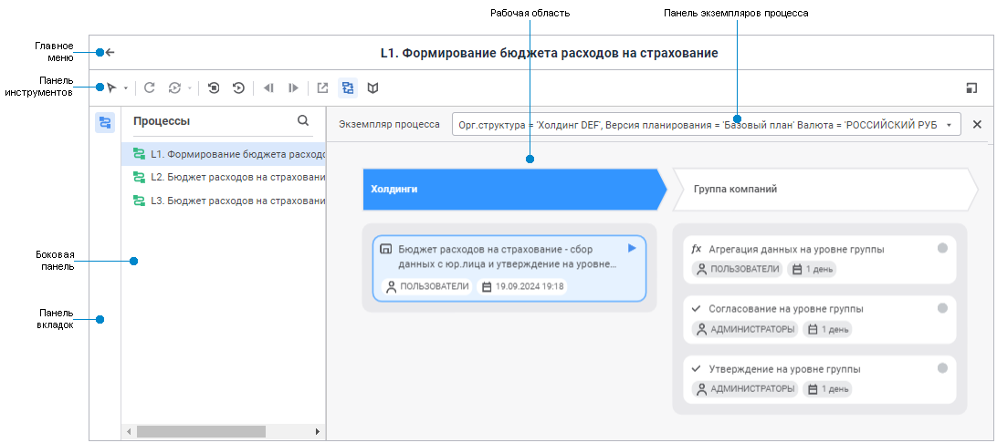Open the Утверждение на уровне группы step
The height and width of the screenshot is (443, 997).
click(x=820, y=379)
